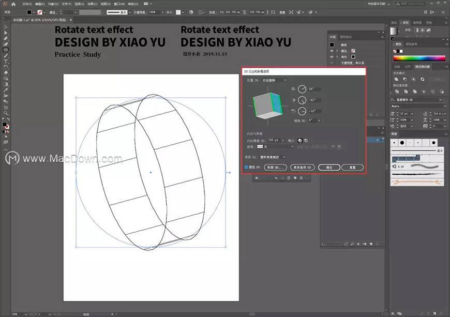Toggle visibility of stroke in Appearance panel
Viewport: 450px width, 317px height.
[x=332, y=51]
